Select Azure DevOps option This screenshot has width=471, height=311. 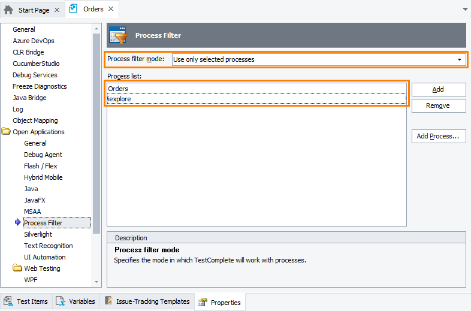pos(34,41)
